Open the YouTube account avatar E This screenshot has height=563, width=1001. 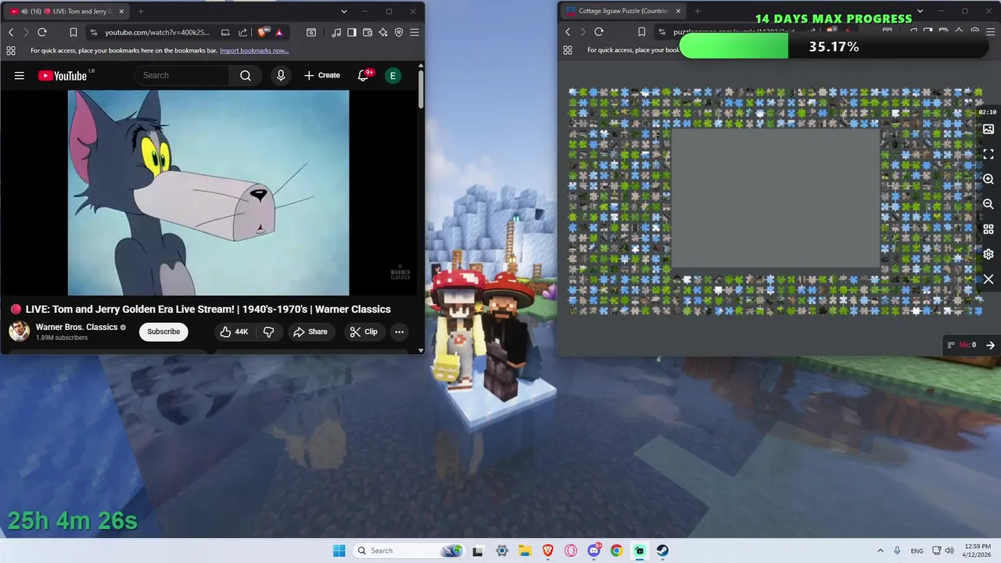[x=393, y=75]
